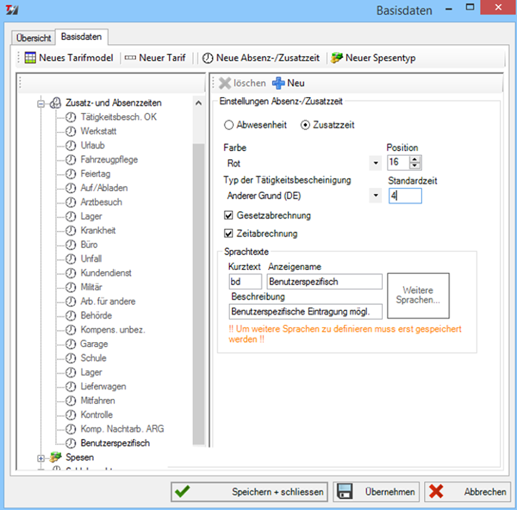Click the Spesen tree node icon

click(x=56, y=457)
